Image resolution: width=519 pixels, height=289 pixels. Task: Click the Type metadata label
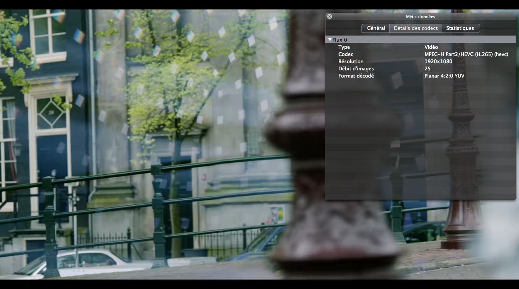[x=344, y=47]
